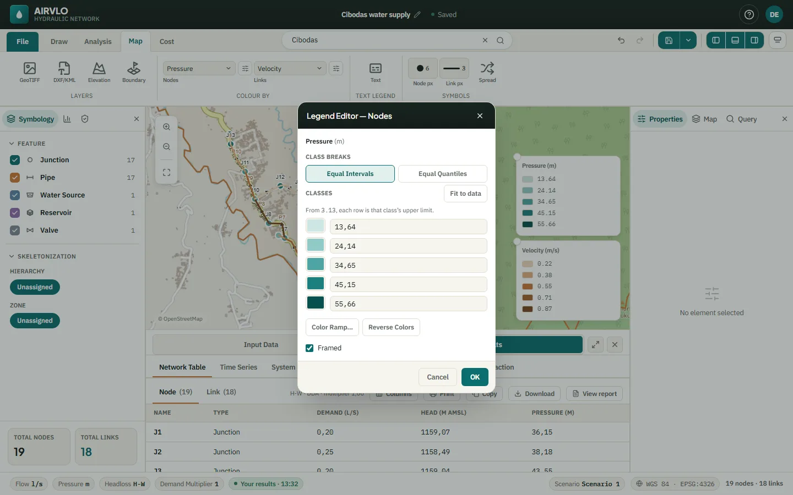
Task: Toggle Junction feature visibility checkbox
Action: (15, 160)
